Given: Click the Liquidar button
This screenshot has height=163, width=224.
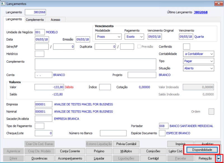Looking at the screenshot, I should 99,158.
